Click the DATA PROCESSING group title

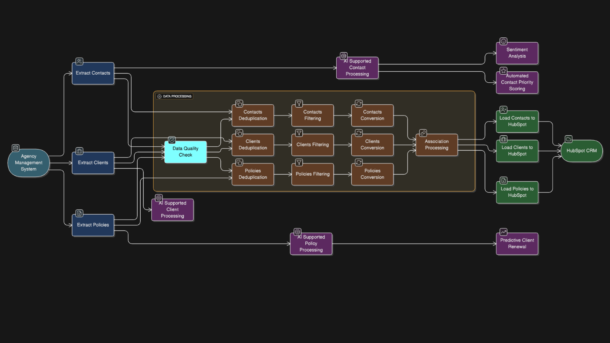pyautogui.click(x=177, y=96)
